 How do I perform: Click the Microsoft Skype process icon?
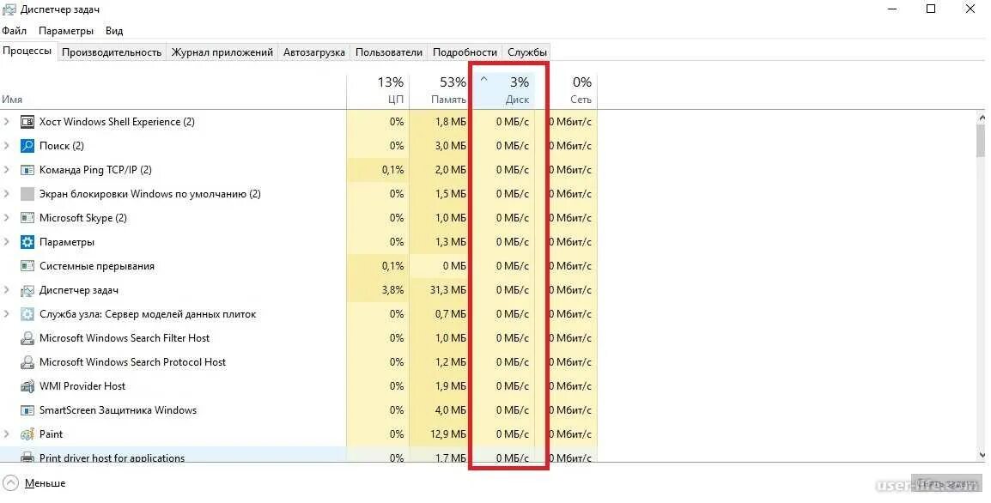[x=27, y=218]
